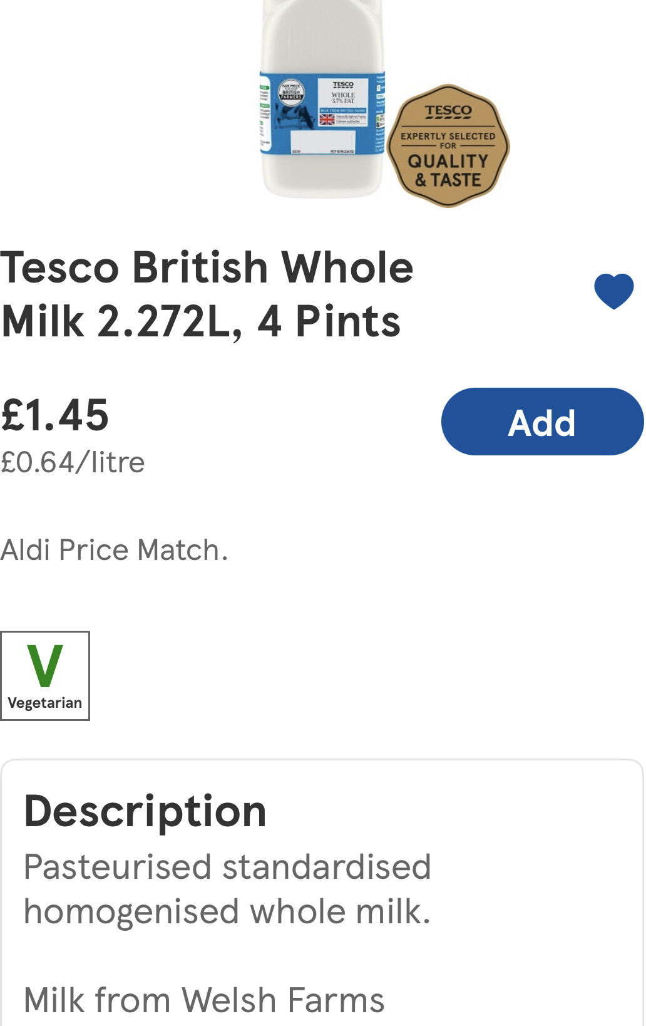Select the Tesco British Whole Milk title

tap(207, 294)
